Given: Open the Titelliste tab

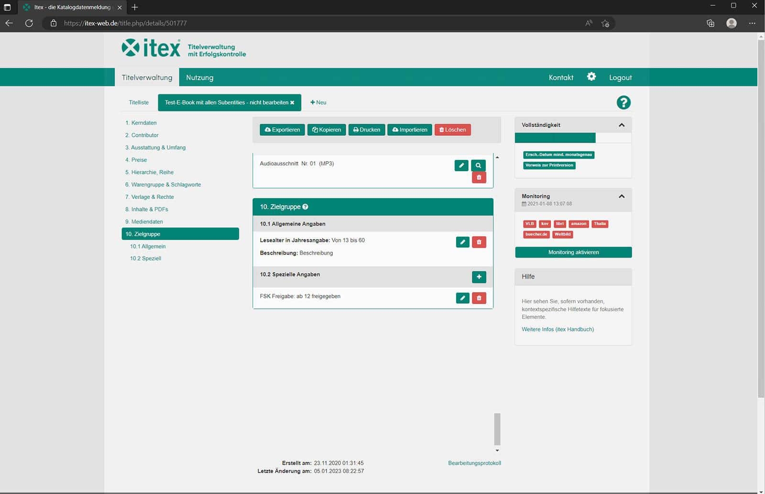Looking at the screenshot, I should tap(139, 102).
